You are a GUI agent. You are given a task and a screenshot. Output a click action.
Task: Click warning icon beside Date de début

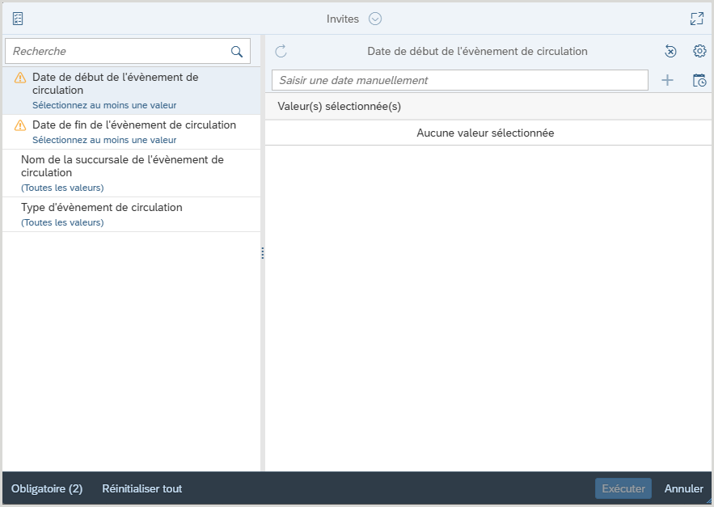pyautogui.click(x=20, y=78)
